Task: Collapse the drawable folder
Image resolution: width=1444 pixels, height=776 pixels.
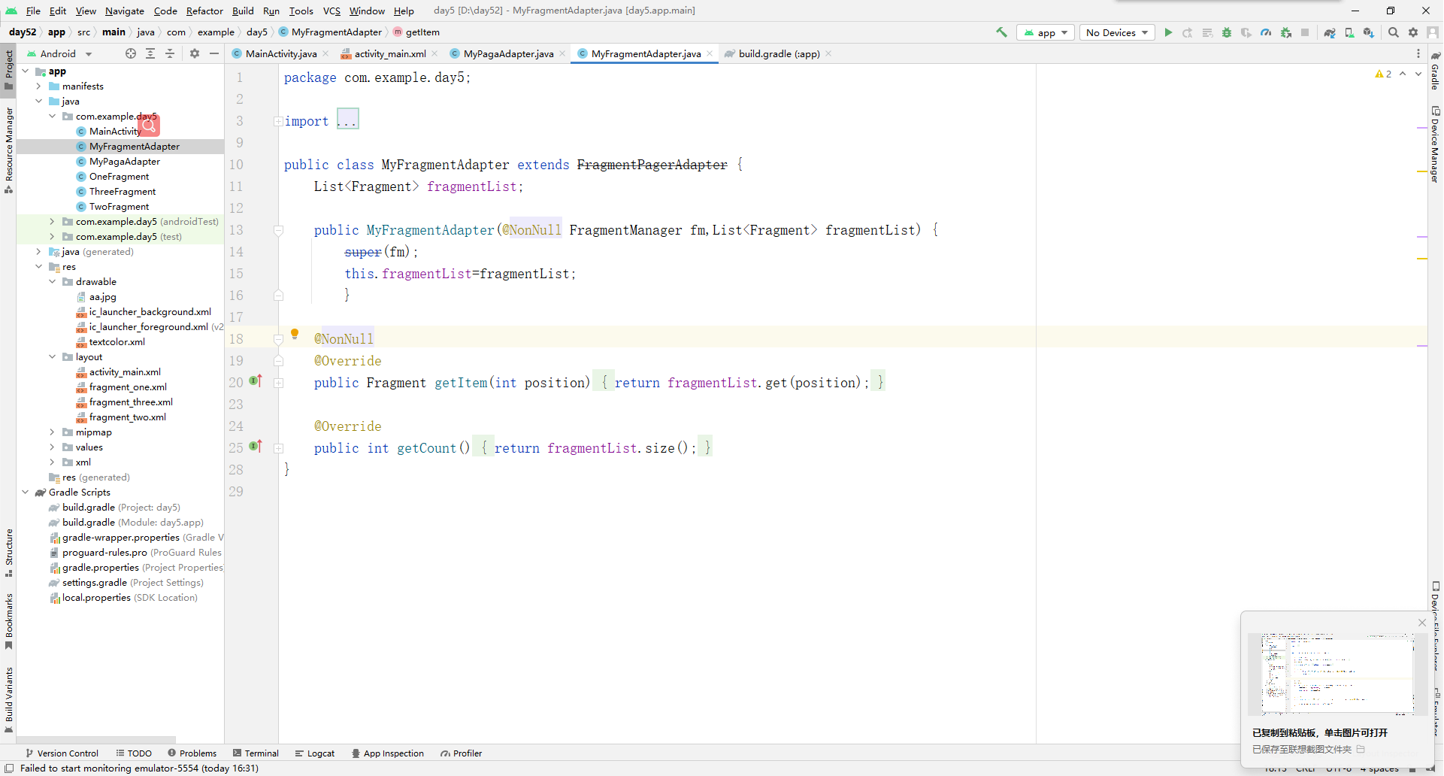Action: [x=52, y=282]
